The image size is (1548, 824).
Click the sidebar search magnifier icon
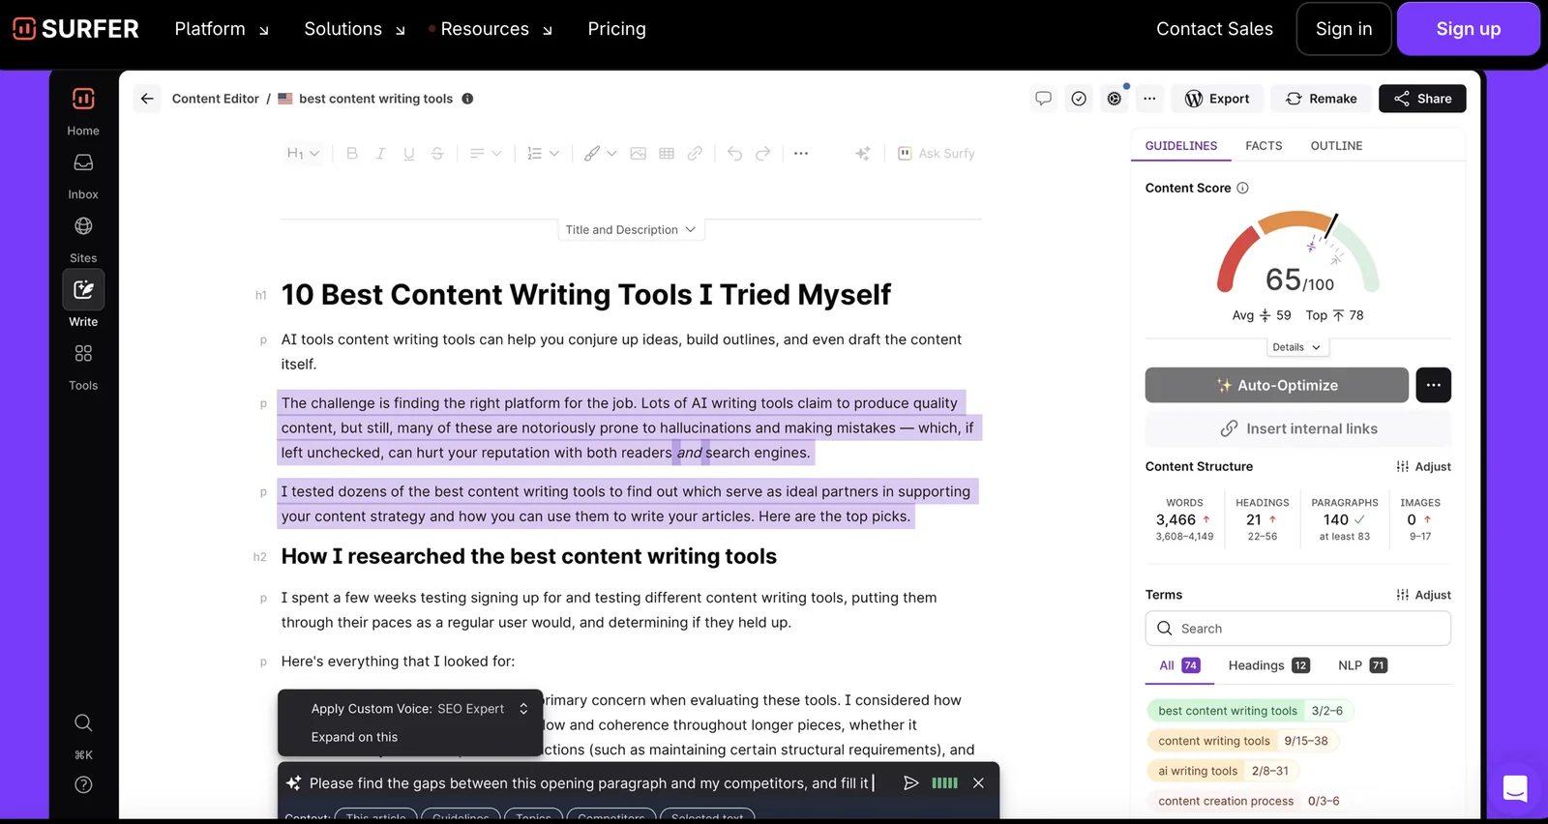click(x=83, y=722)
